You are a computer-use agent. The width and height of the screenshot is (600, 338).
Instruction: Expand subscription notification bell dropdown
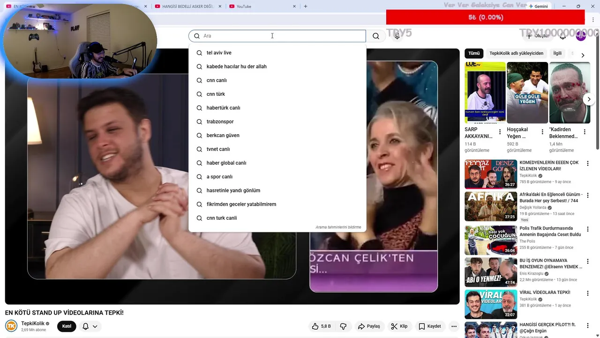[95, 326]
